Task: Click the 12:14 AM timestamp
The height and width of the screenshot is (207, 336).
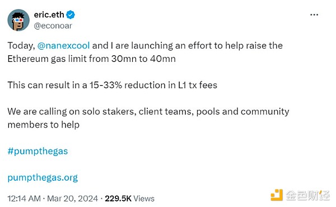Action: [24, 199]
